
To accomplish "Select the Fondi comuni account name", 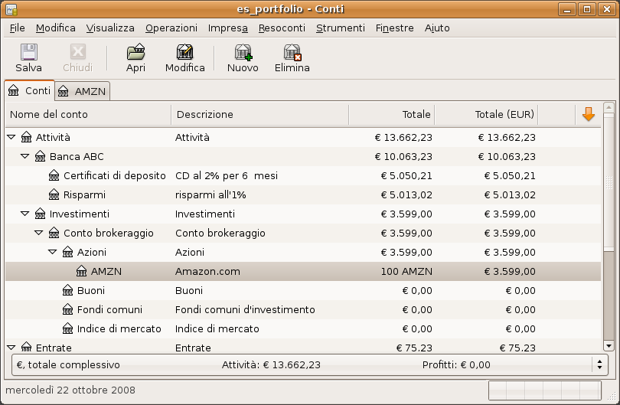I will (x=109, y=309).
